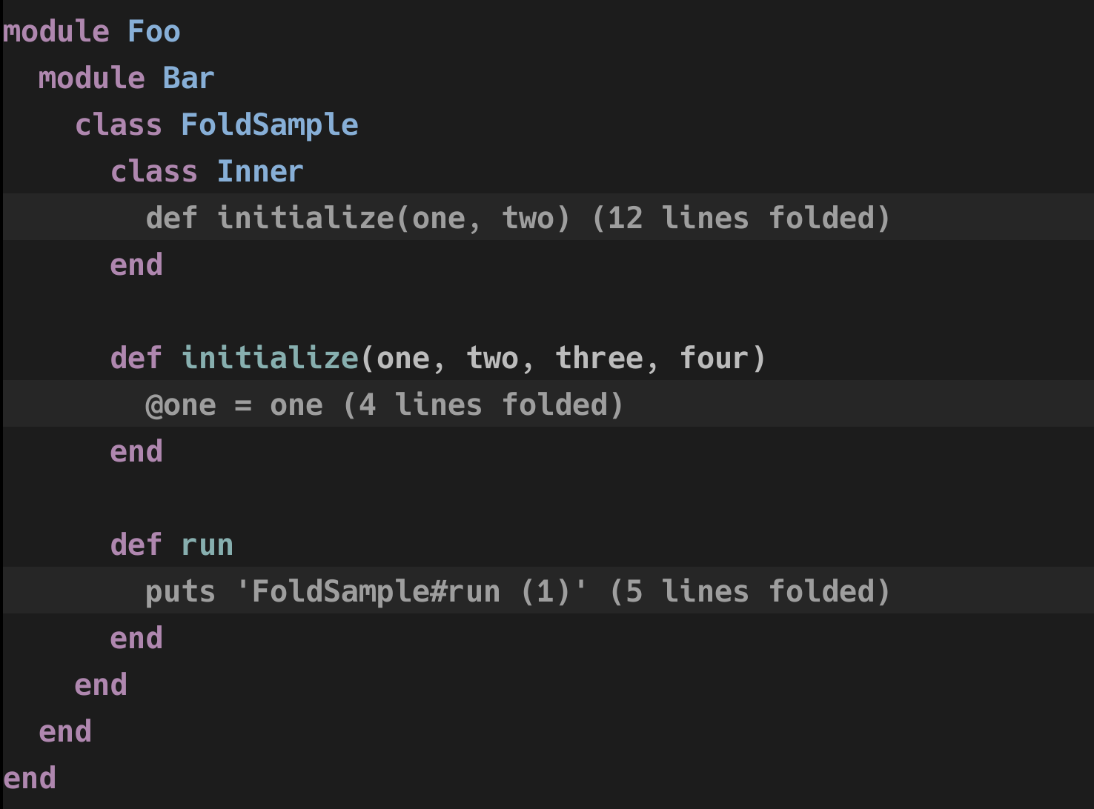Click the Foo module name
Viewport: 1094px width, 809px height.
coord(153,32)
